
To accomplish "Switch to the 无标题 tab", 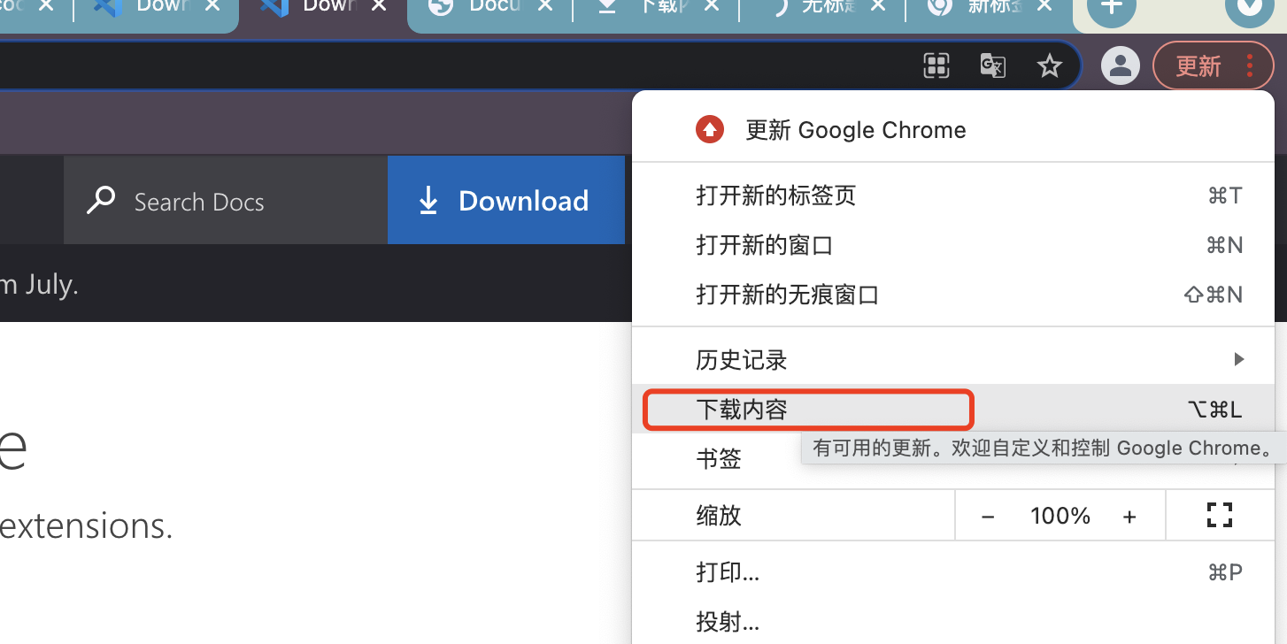I will (x=822, y=7).
